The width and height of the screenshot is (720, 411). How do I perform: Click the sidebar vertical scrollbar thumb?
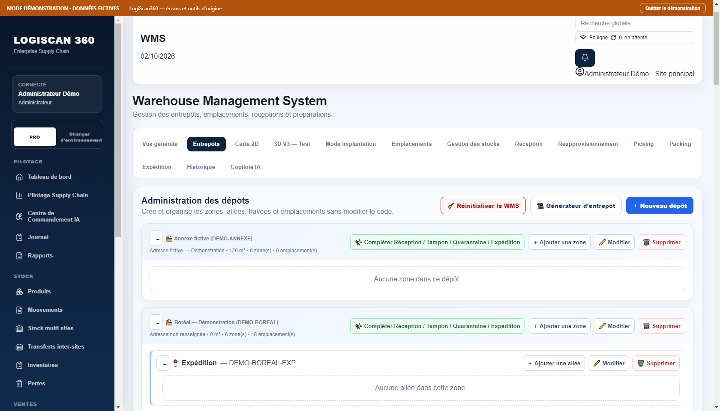(118, 130)
